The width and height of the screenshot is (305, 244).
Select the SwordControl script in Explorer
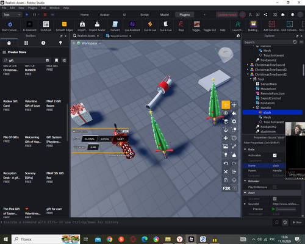pyautogui.click(x=271, y=98)
